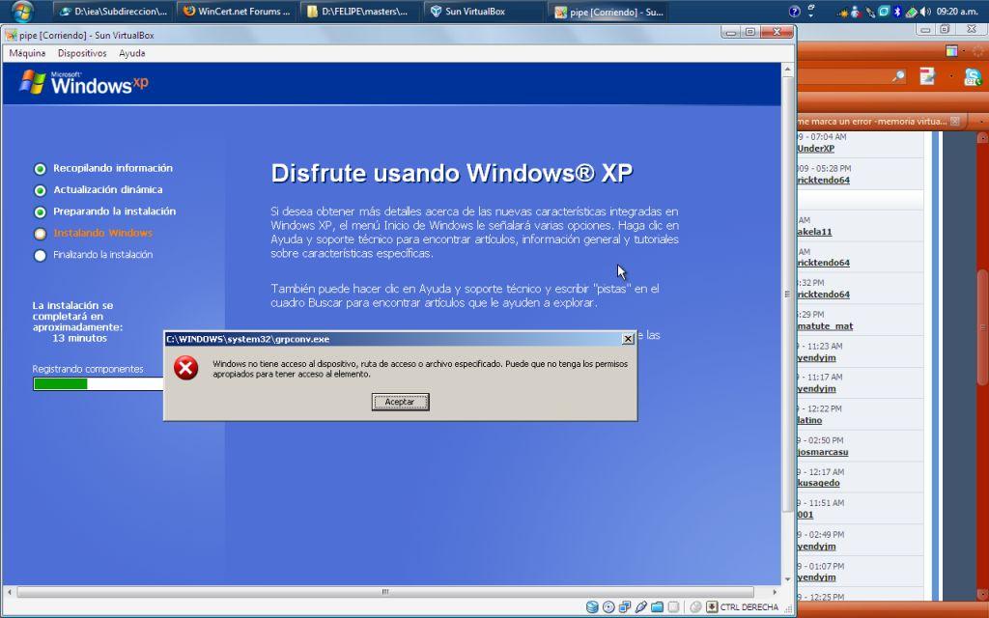Click the hard disk activity icon in VirtualBox status bar
Viewport: 989px width, 618px height.
(x=592, y=606)
